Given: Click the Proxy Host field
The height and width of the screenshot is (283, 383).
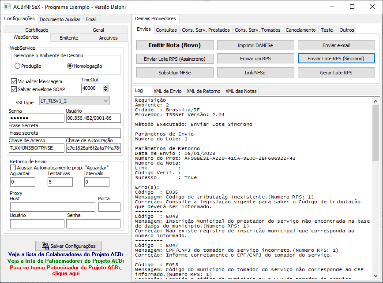Looking at the screenshot, I should [53, 207].
